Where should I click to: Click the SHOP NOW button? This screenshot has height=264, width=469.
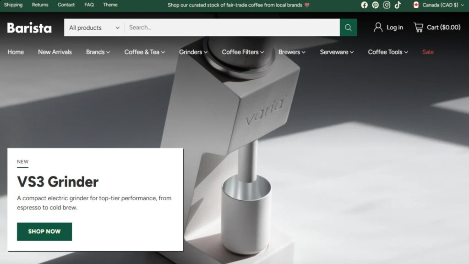44,231
